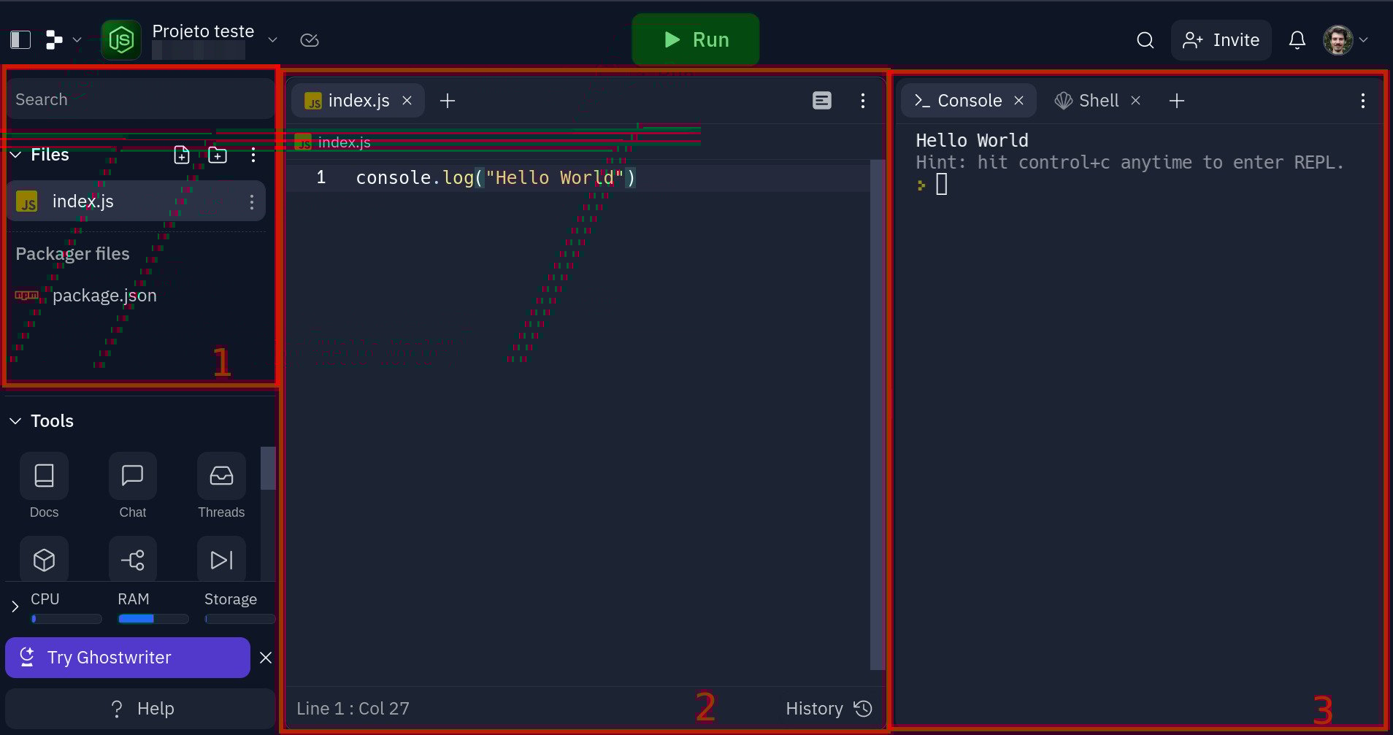
Task: Click code line 1 in editor
Action: tap(496, 178)
